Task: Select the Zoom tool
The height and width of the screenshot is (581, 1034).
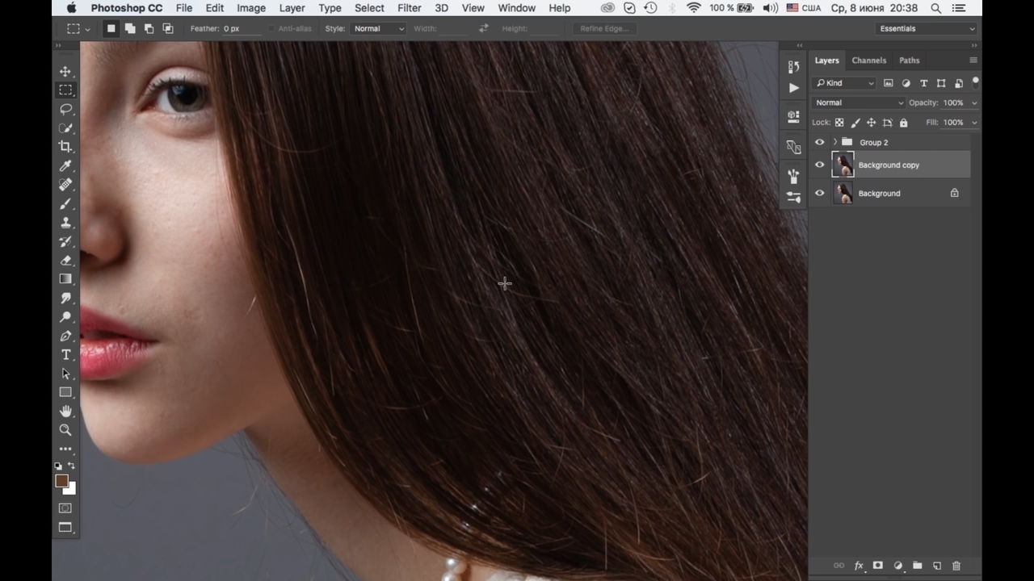Action: (x=65, y=430)
